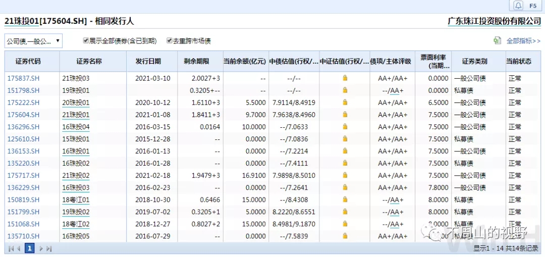Go to last page arrow

[x=49, y=248]
